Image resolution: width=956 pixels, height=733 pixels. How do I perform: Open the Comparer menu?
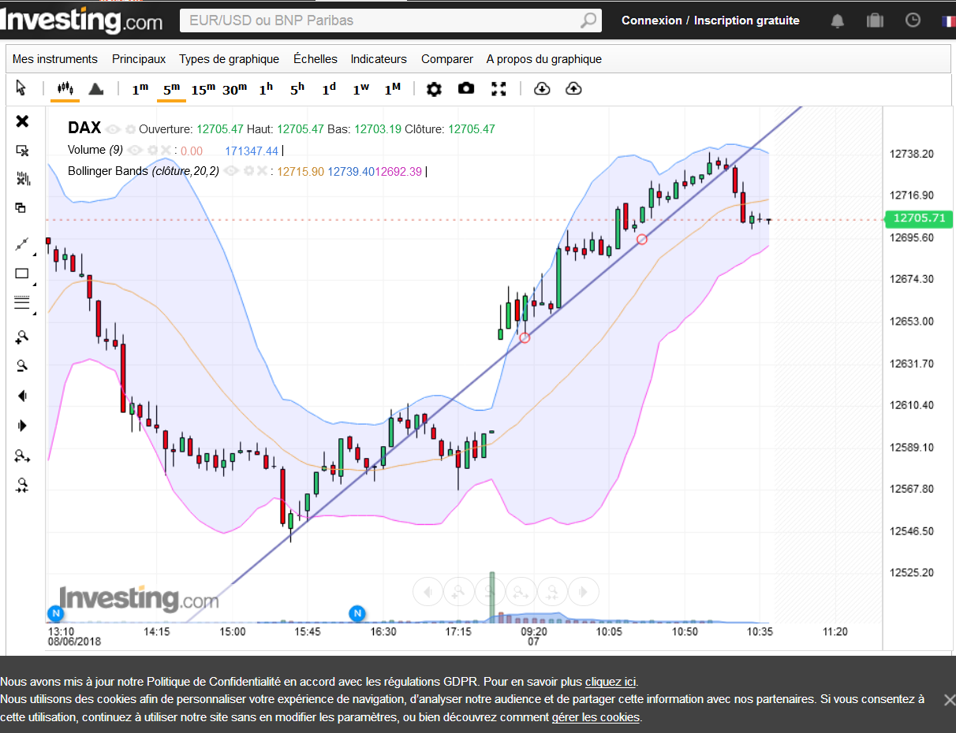447,59
